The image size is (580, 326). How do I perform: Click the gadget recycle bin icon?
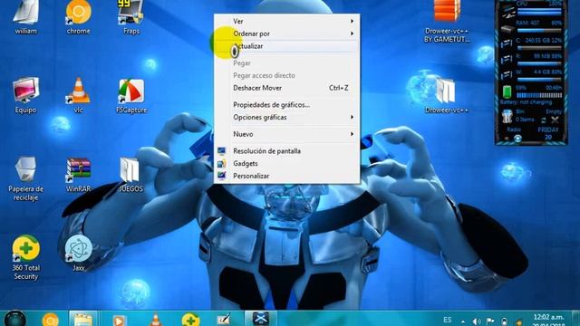507,116
